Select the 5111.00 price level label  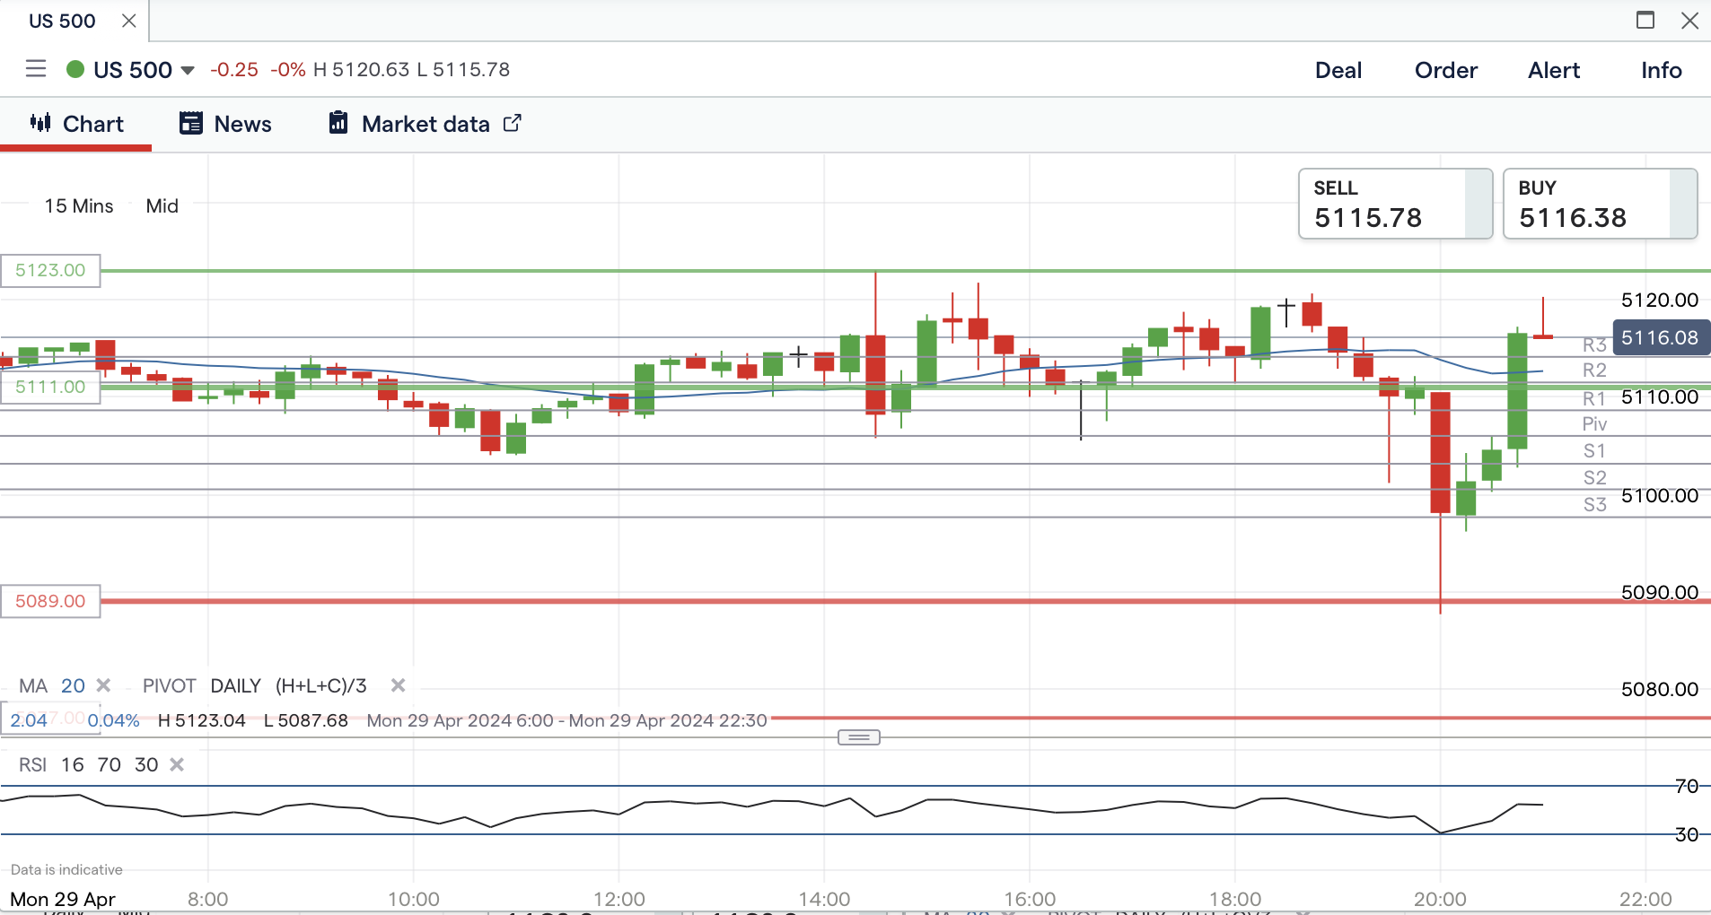pyautogui.click(x=50, y=387)
